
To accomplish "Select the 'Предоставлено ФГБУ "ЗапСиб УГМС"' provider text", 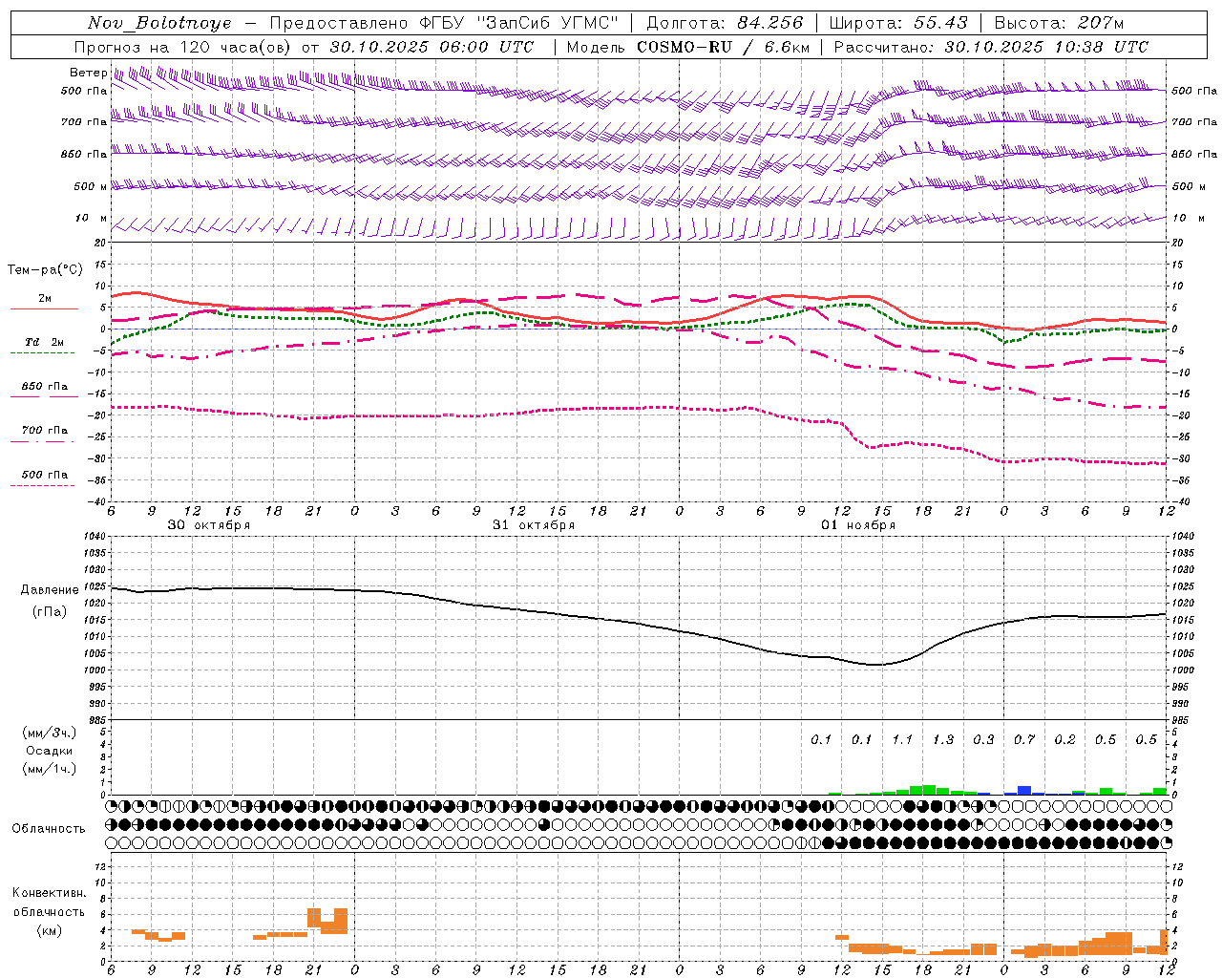I will (x=444, y=23).
